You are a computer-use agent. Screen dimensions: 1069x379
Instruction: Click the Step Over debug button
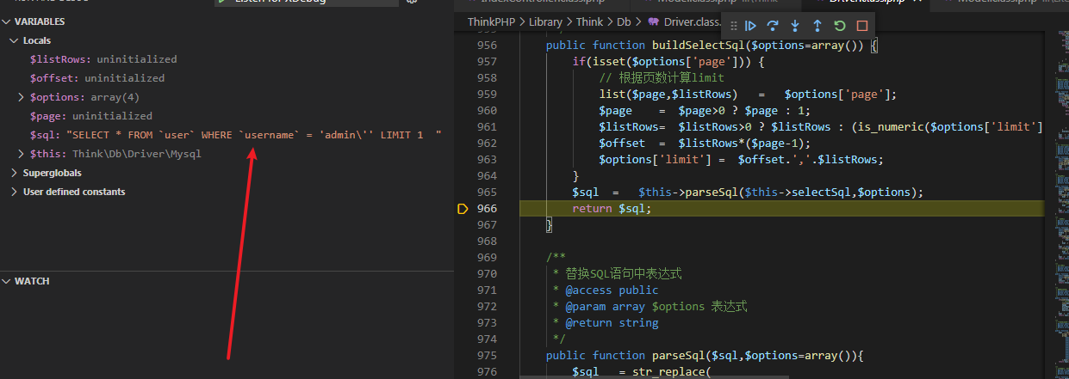[773, 26]
